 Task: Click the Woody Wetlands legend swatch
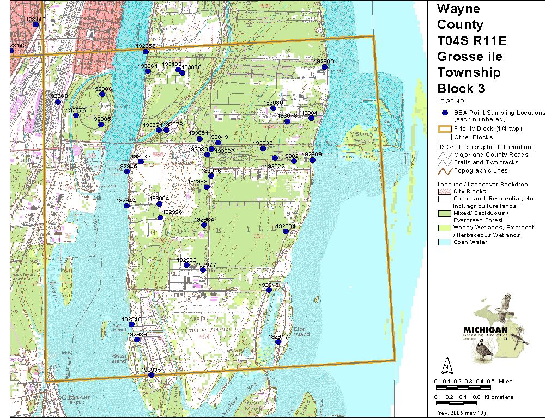[443, 228]
